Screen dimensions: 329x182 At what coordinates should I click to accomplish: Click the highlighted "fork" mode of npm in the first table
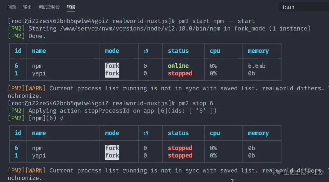[112, 66]
